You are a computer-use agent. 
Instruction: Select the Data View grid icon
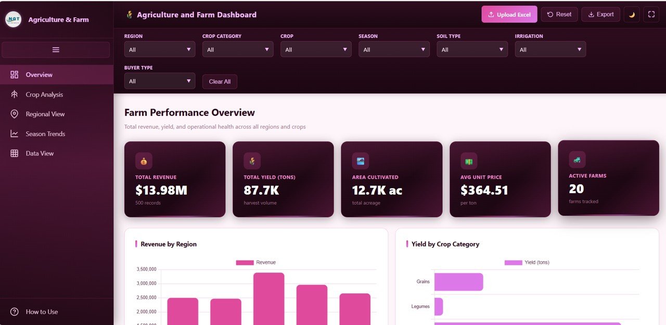click(14, 153)
